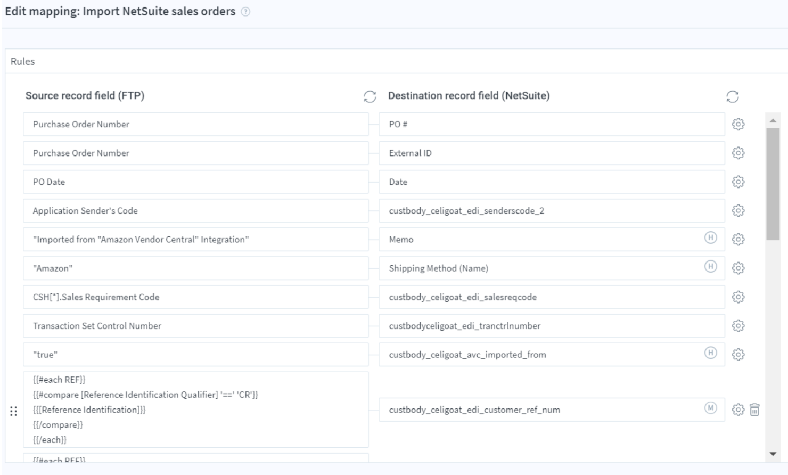Open settings for custbodyceligoat_edi_tranctrlnumber row
This screenshot has height=475, width=788.
coord(738,325)
